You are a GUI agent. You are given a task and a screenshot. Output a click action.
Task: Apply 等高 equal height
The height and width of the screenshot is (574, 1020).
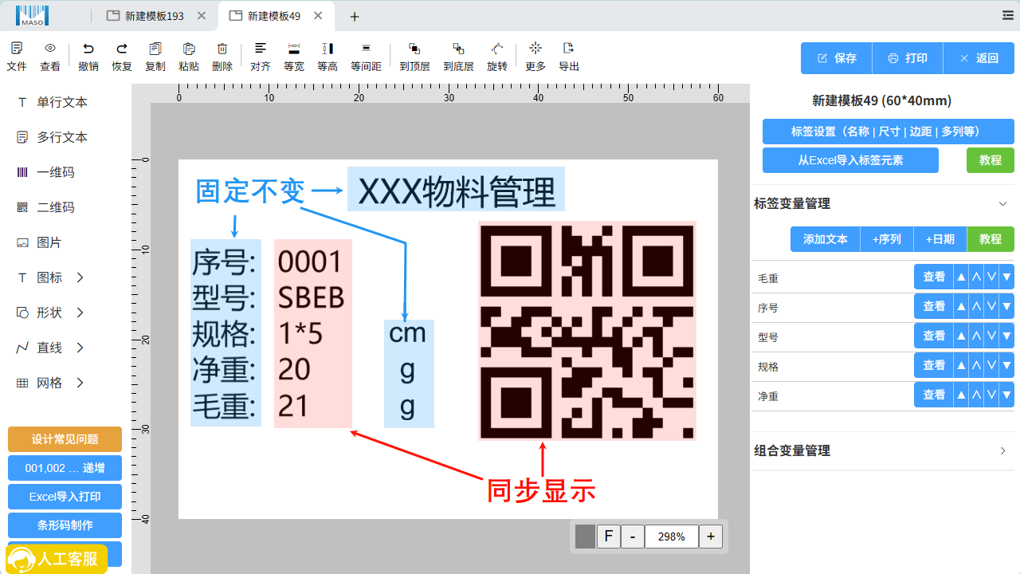tap(328, 49)
